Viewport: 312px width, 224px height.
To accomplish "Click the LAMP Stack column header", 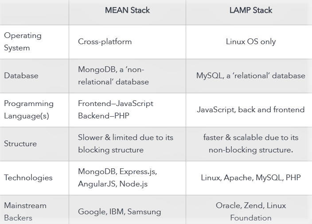I will (x=251, y=10).
